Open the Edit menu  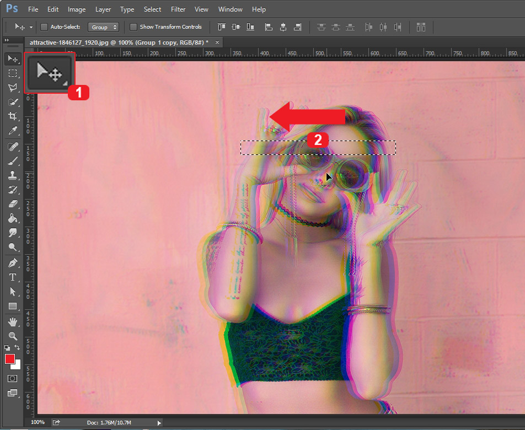pyautogui.click(x=53, y=9)
